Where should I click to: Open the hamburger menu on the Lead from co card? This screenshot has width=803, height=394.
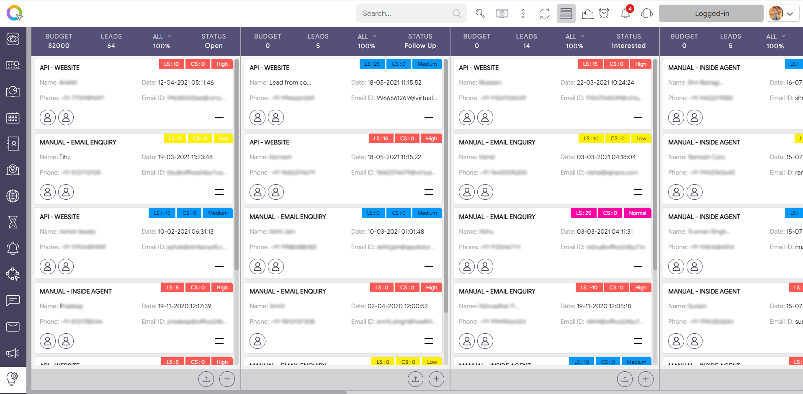pos(428,117)
